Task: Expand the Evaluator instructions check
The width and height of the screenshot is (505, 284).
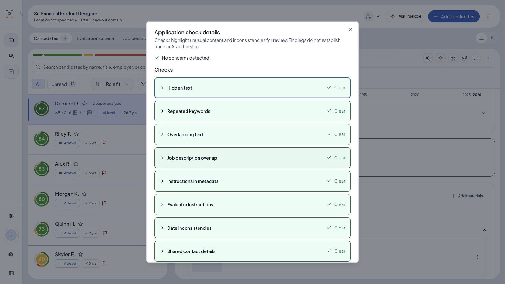Action: 252,204
